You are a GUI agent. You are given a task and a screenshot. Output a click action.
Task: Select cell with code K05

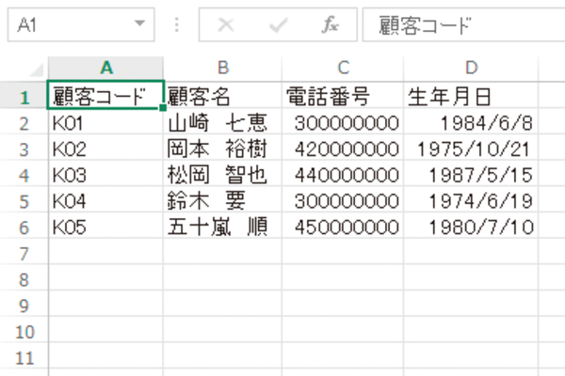click(105, 226)
